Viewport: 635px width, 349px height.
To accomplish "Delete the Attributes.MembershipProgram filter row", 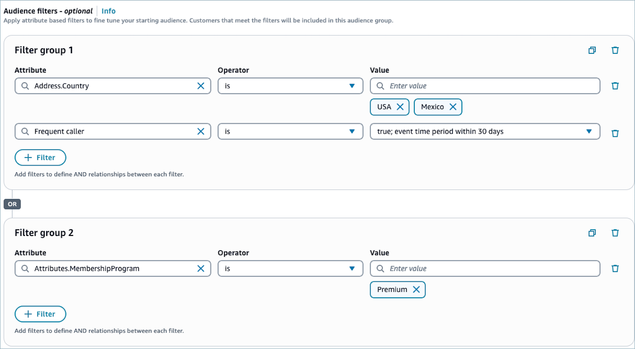I will tap(615, 268).
